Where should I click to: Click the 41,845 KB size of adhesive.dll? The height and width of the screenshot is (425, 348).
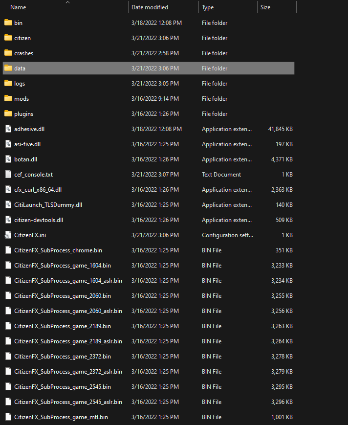tap(280, 129)
